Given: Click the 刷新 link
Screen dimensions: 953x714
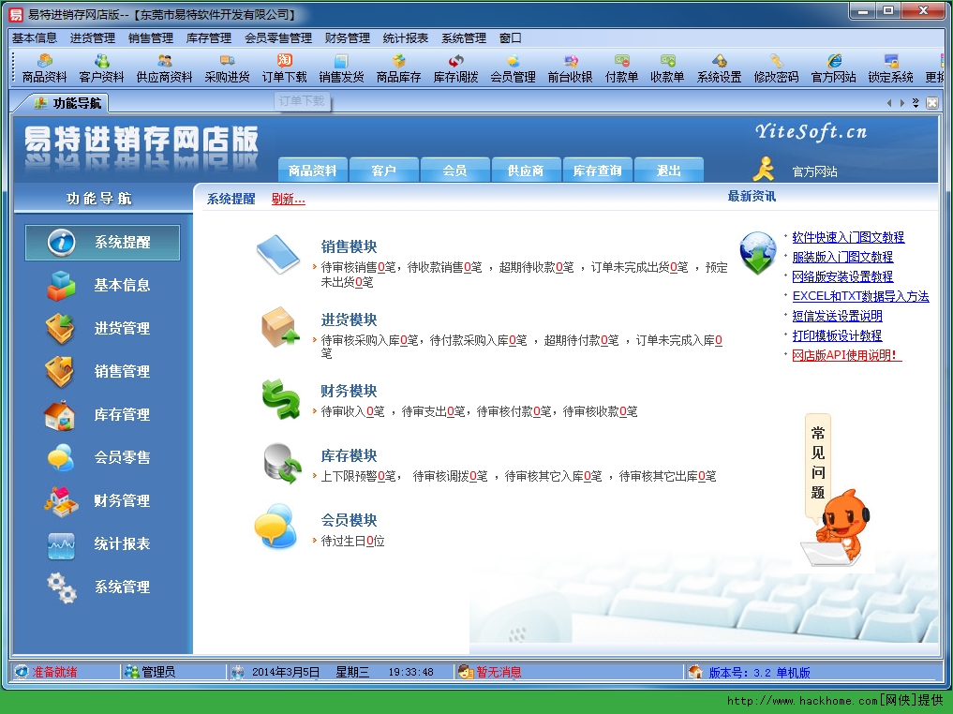Looking at the screenshot, I should tap(288, 199).
